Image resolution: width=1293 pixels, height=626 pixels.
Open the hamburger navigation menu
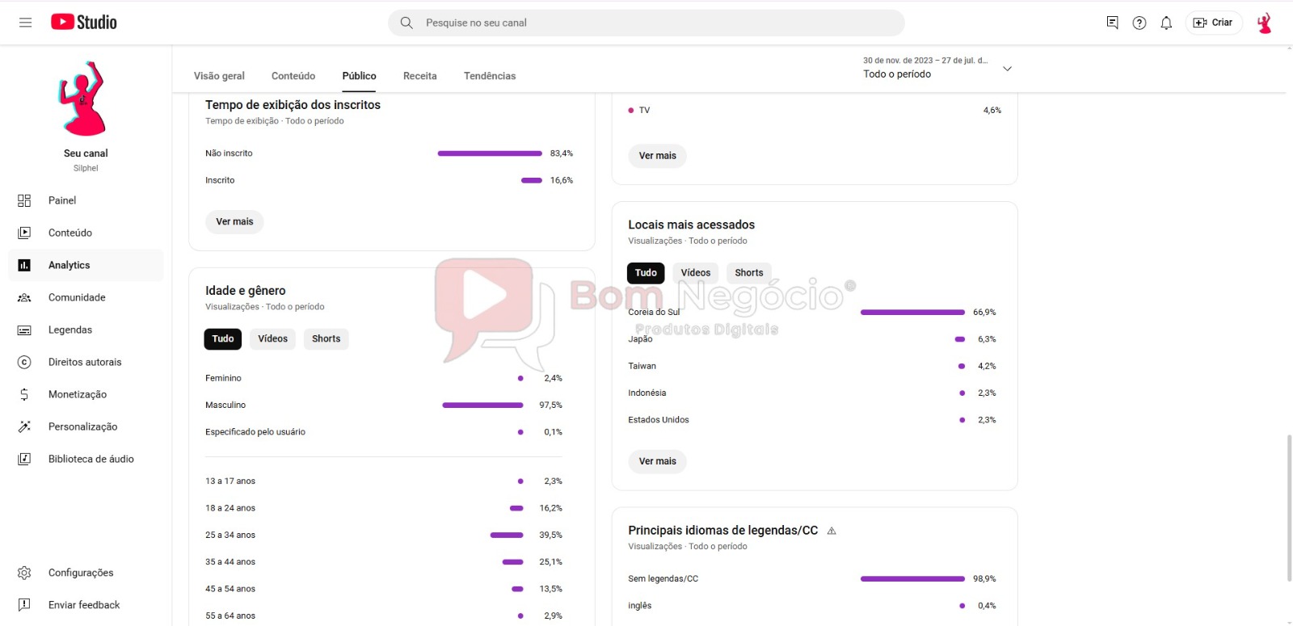tap(25, 23)
